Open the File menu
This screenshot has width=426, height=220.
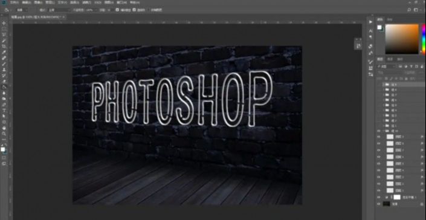coord(15,2)
